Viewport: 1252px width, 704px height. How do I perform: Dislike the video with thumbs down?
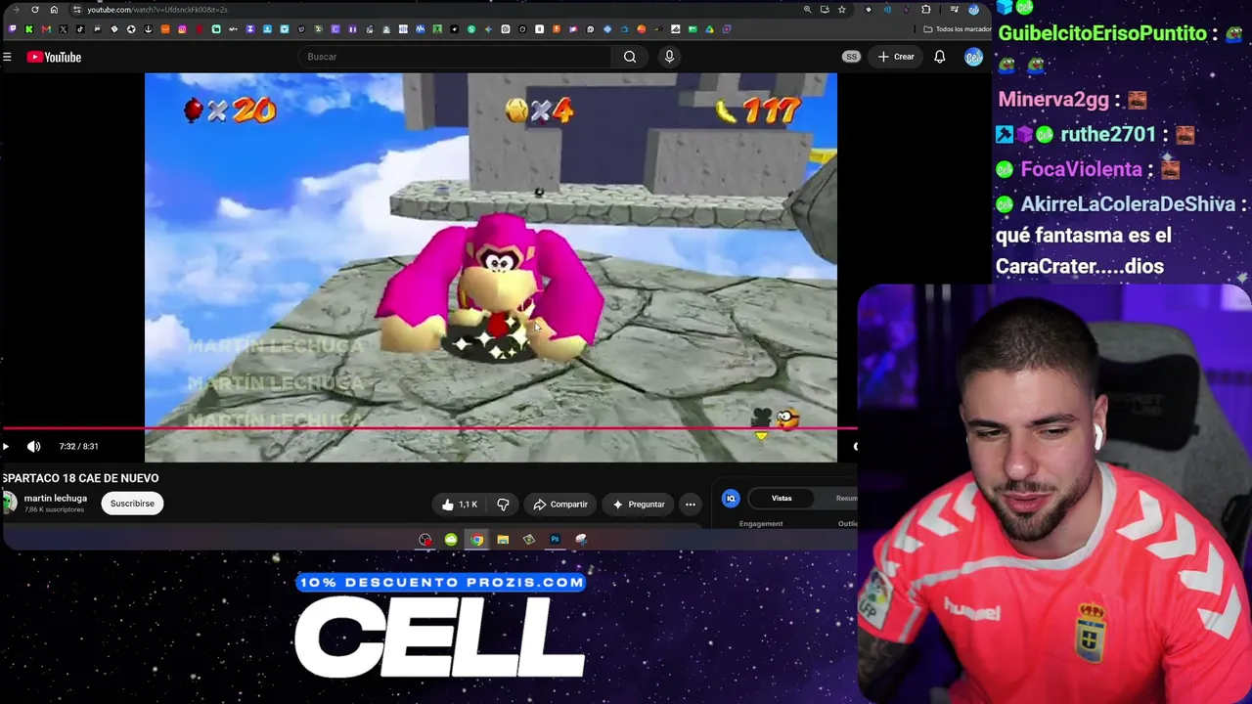point(503,505)
